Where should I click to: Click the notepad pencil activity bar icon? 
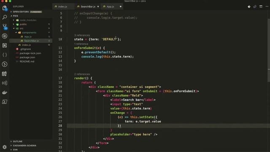(5, 73)
